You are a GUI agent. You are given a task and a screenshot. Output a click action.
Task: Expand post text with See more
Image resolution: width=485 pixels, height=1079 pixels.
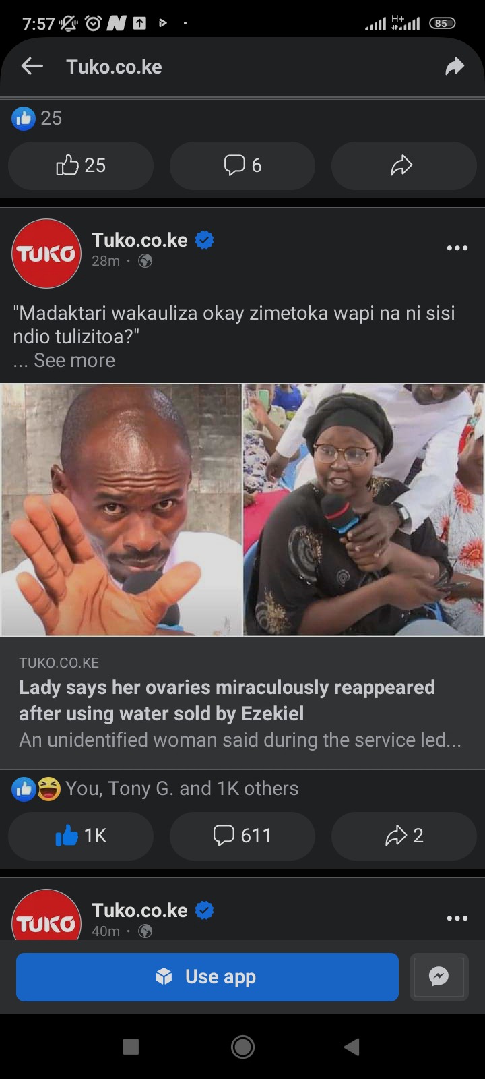[74, 360]
